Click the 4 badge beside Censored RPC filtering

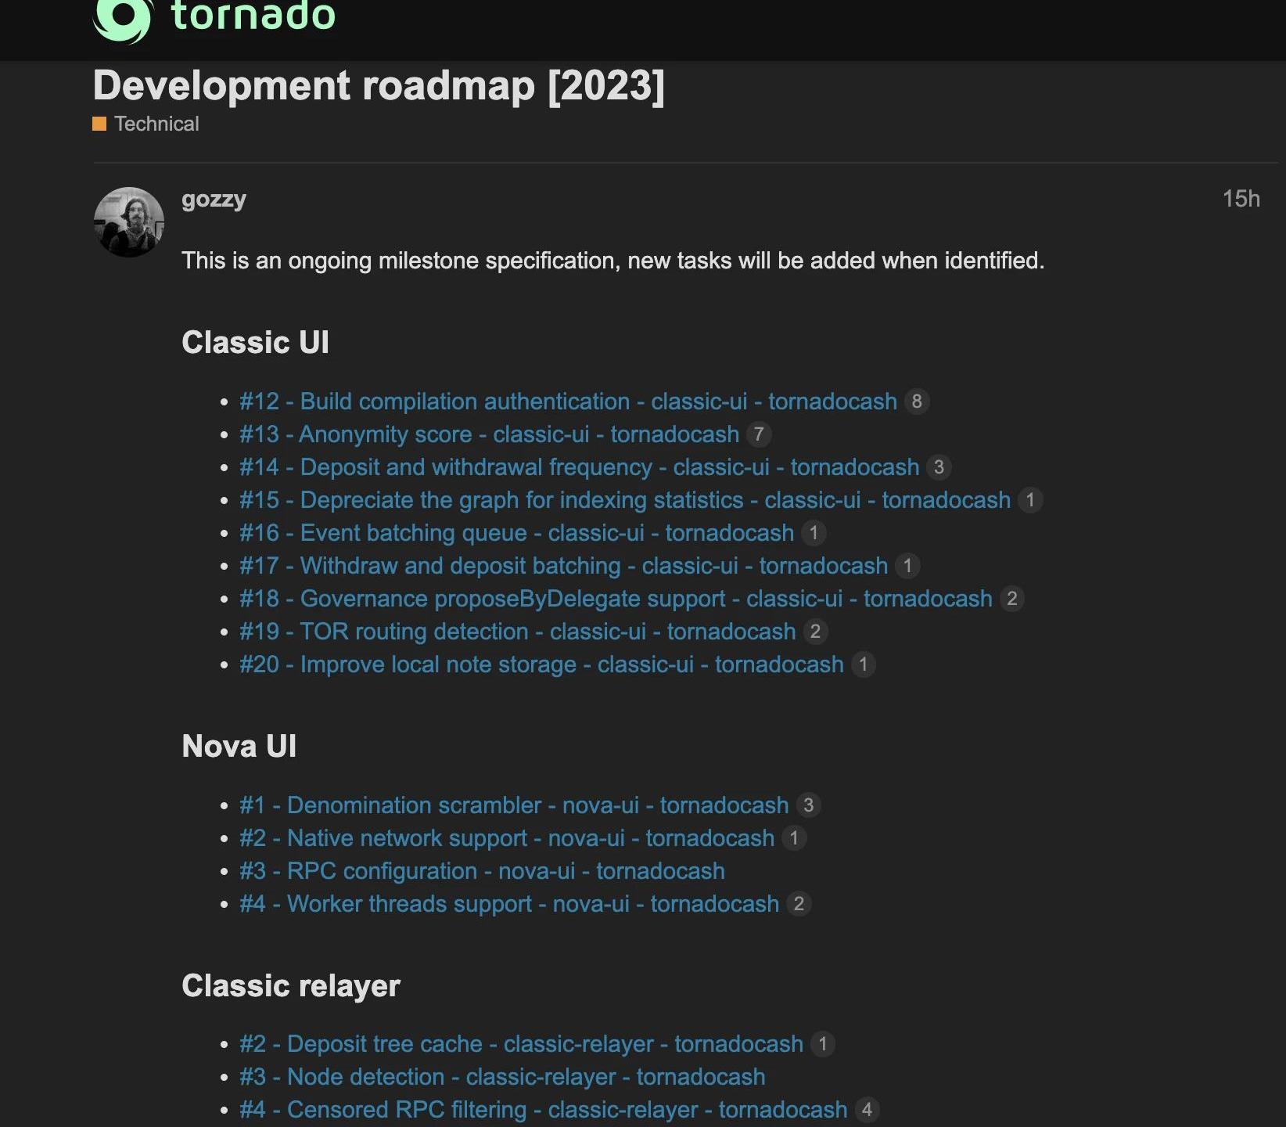[x=867, y=1110]
